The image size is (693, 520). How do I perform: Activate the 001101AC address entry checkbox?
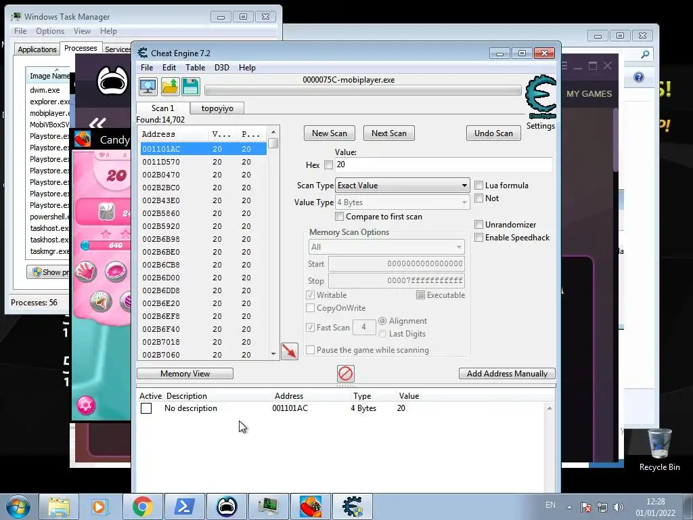(x=146, y=408)
